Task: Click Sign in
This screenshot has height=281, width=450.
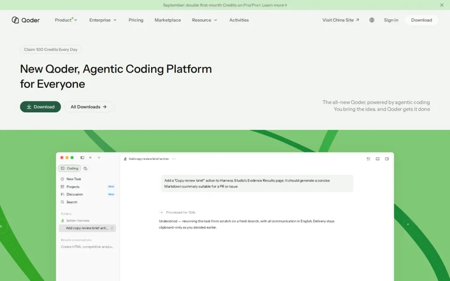Action: pyautogui.click(x=391, y=20)
